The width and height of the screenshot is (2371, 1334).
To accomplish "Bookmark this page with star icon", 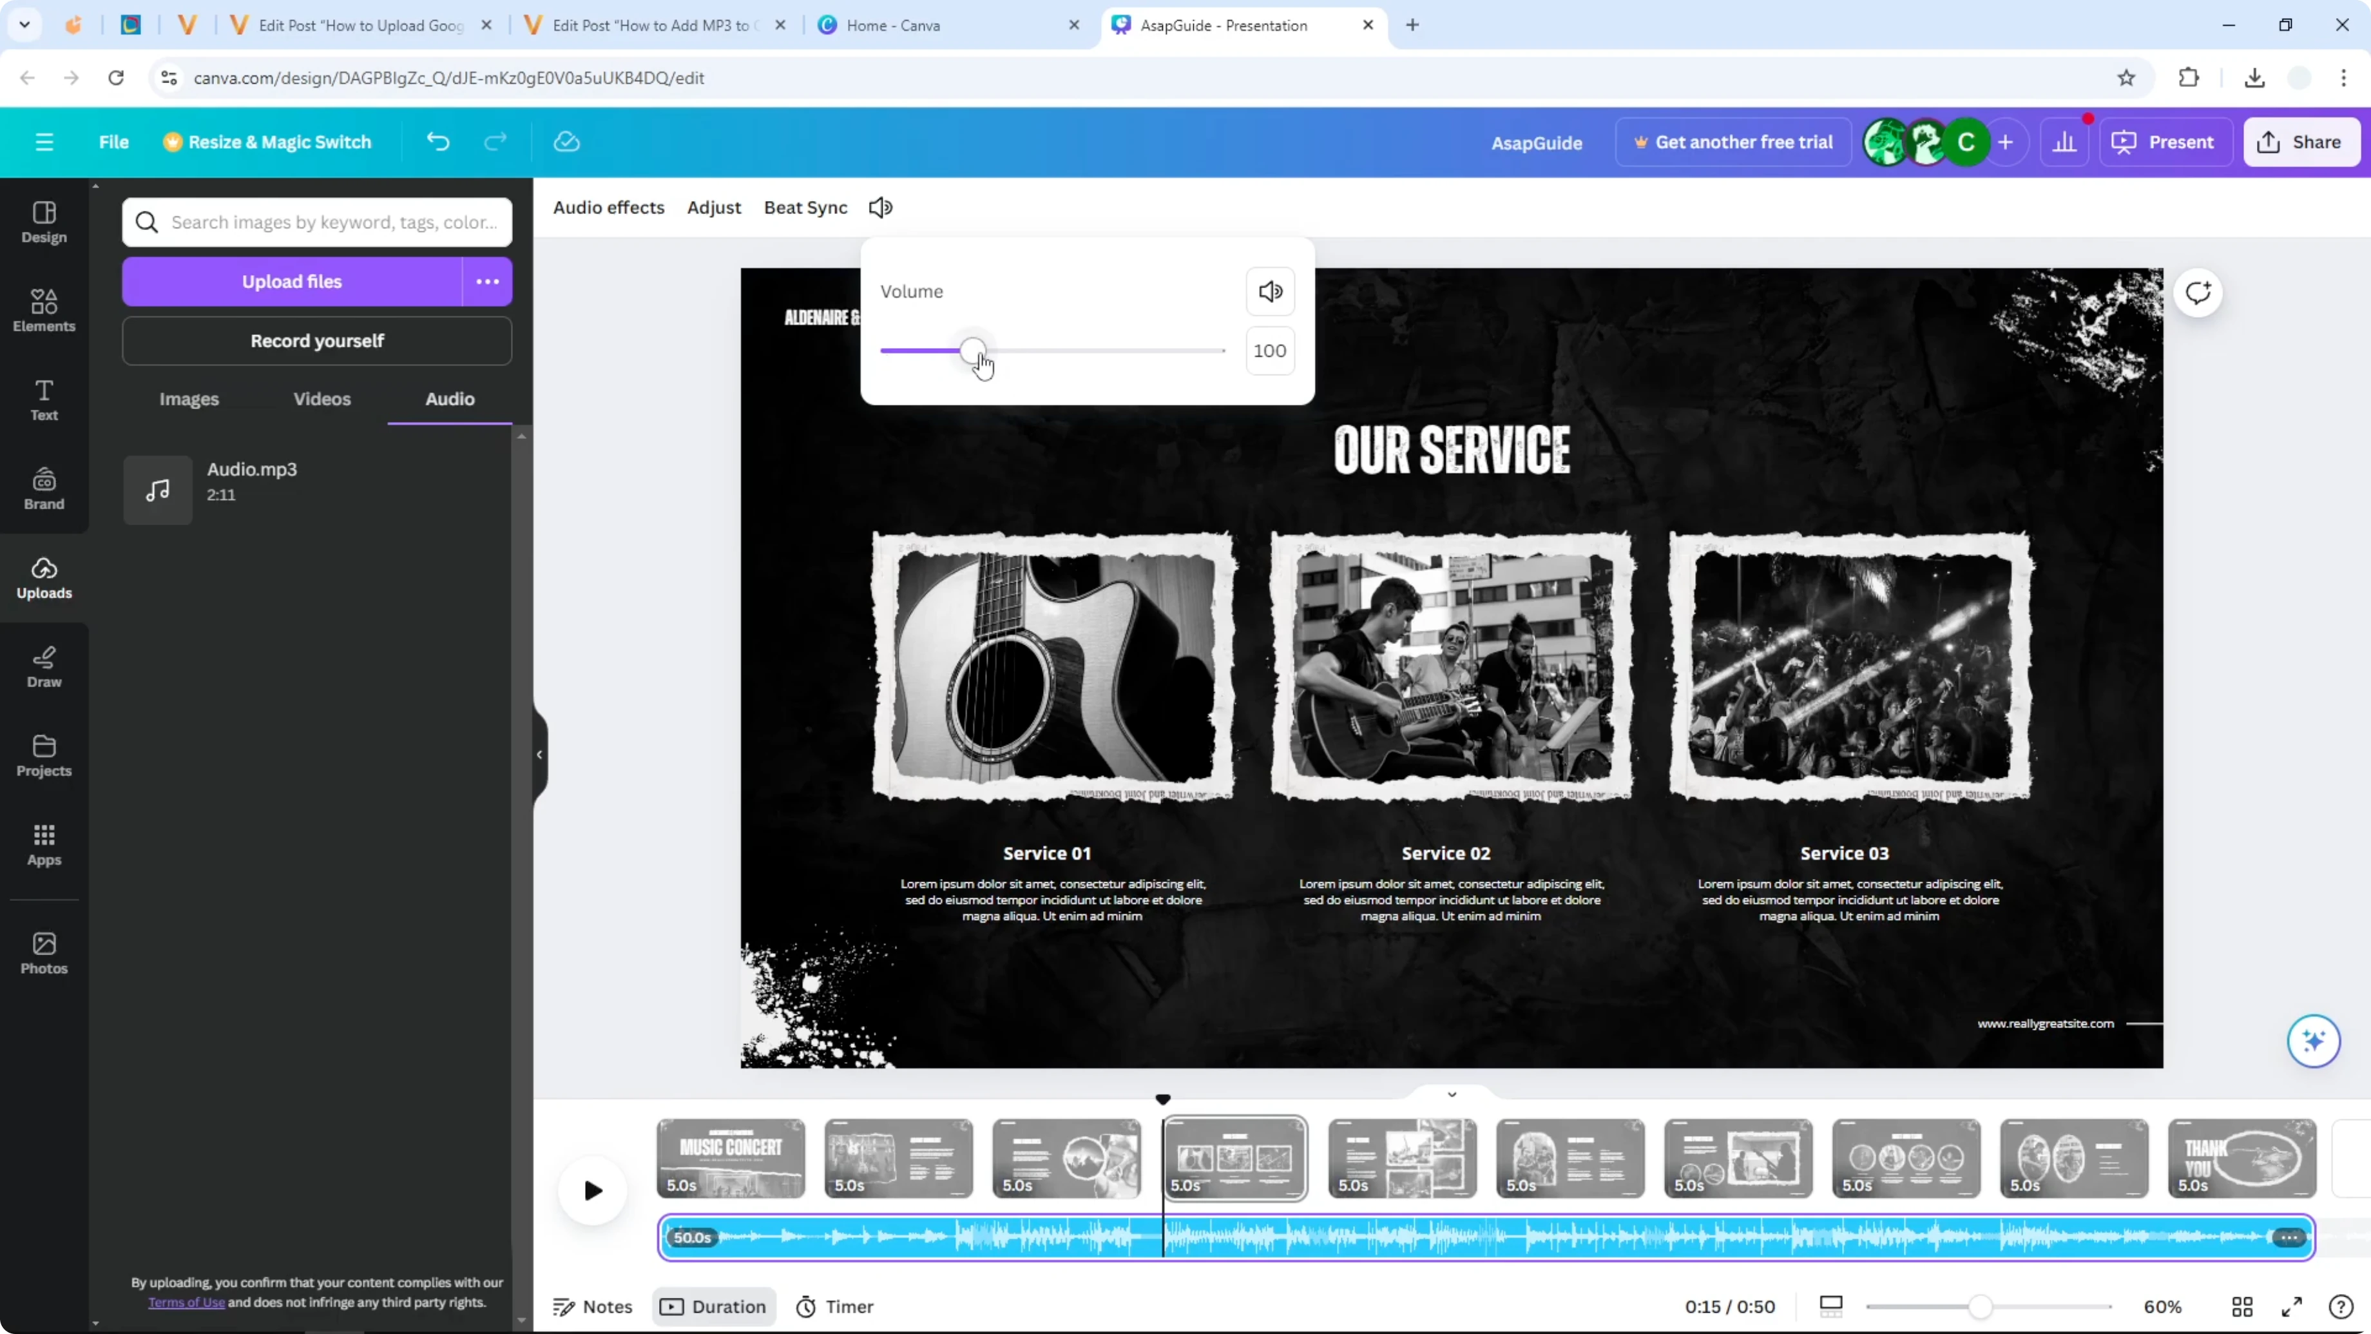I will [x=2126, y=78].
